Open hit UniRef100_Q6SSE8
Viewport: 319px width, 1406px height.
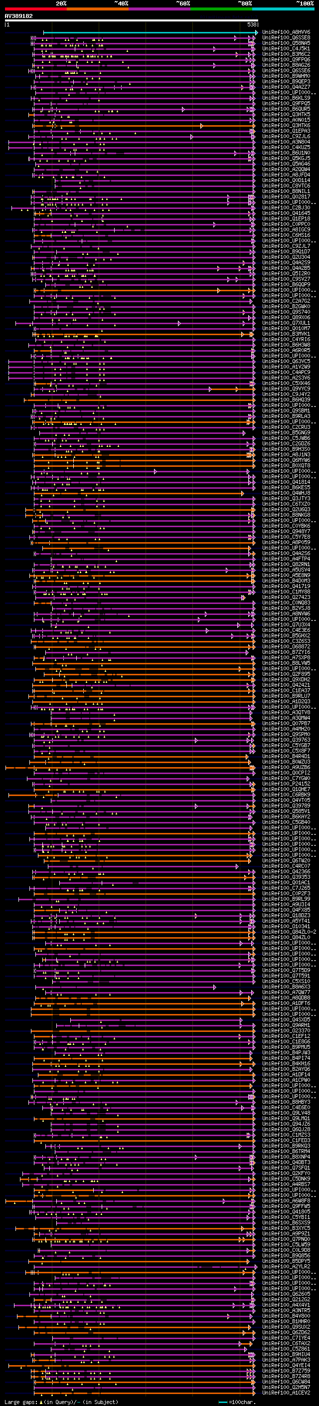[286, 38]
